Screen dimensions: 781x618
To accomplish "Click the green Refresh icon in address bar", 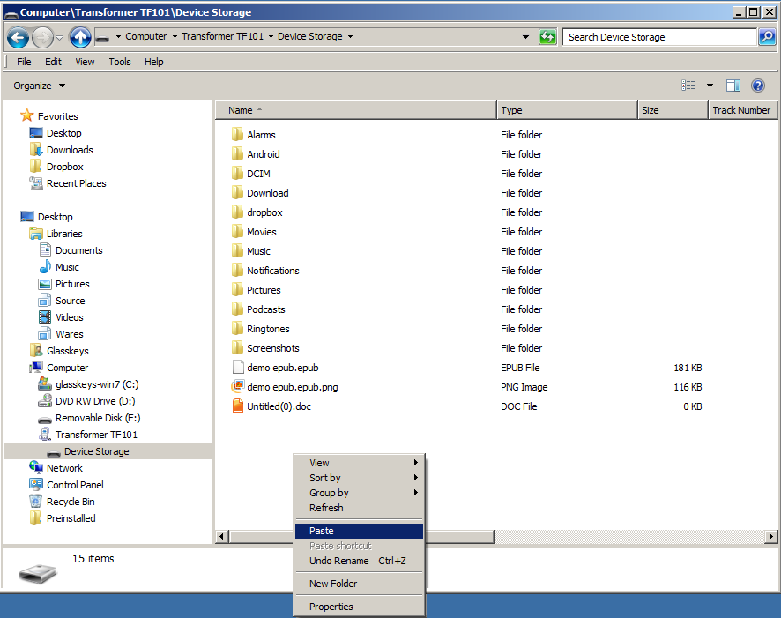I will [547, 37].
